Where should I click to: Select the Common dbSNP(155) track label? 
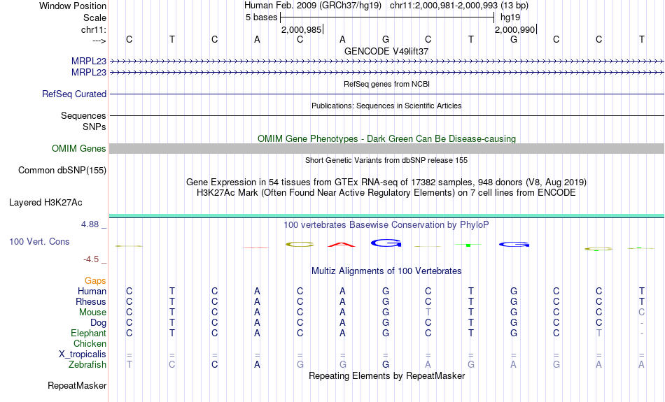pyautogui.click(x=62, y=171)
